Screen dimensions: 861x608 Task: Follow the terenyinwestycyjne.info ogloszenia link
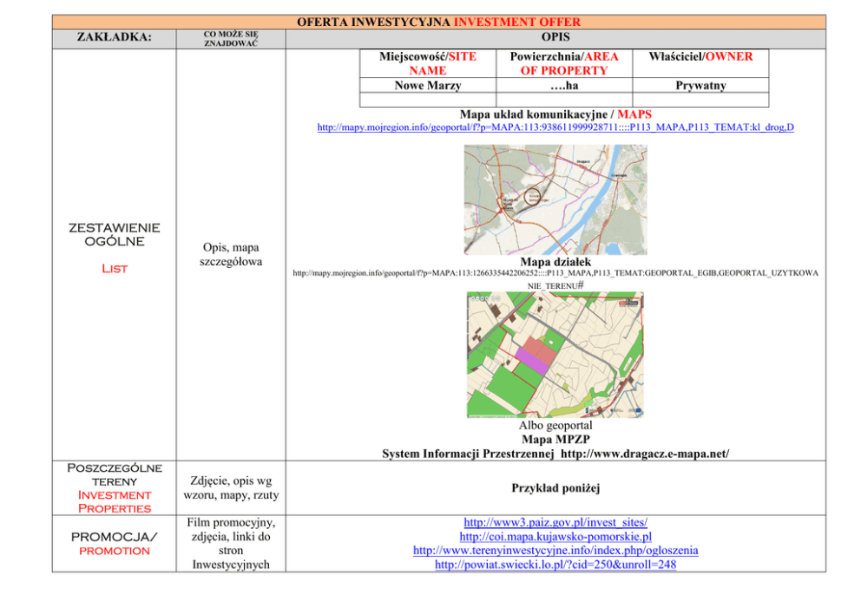pyautogui.click(x=555, y=551)
